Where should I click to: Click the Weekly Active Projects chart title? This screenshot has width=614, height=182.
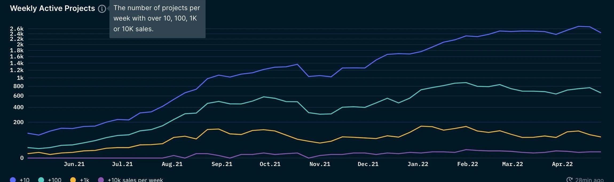point(52,9)
